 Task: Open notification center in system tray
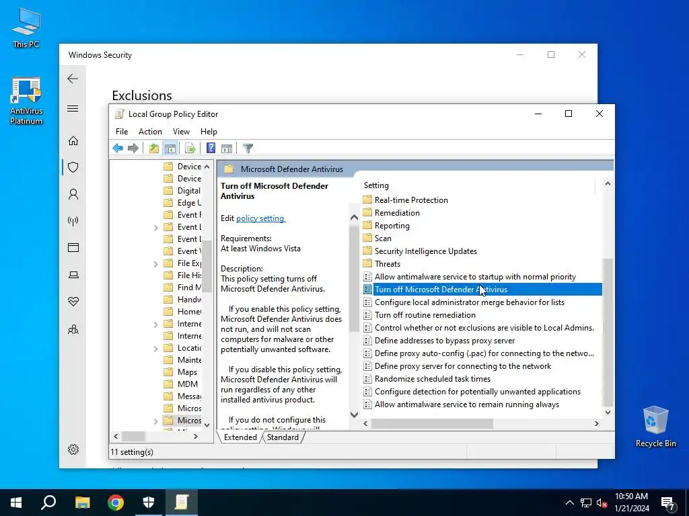pos(668,503)
